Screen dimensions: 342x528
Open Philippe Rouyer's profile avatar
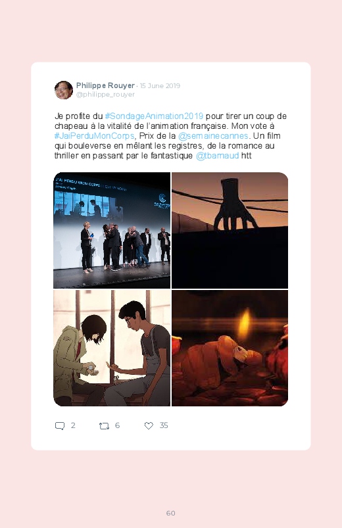point(64,90)
